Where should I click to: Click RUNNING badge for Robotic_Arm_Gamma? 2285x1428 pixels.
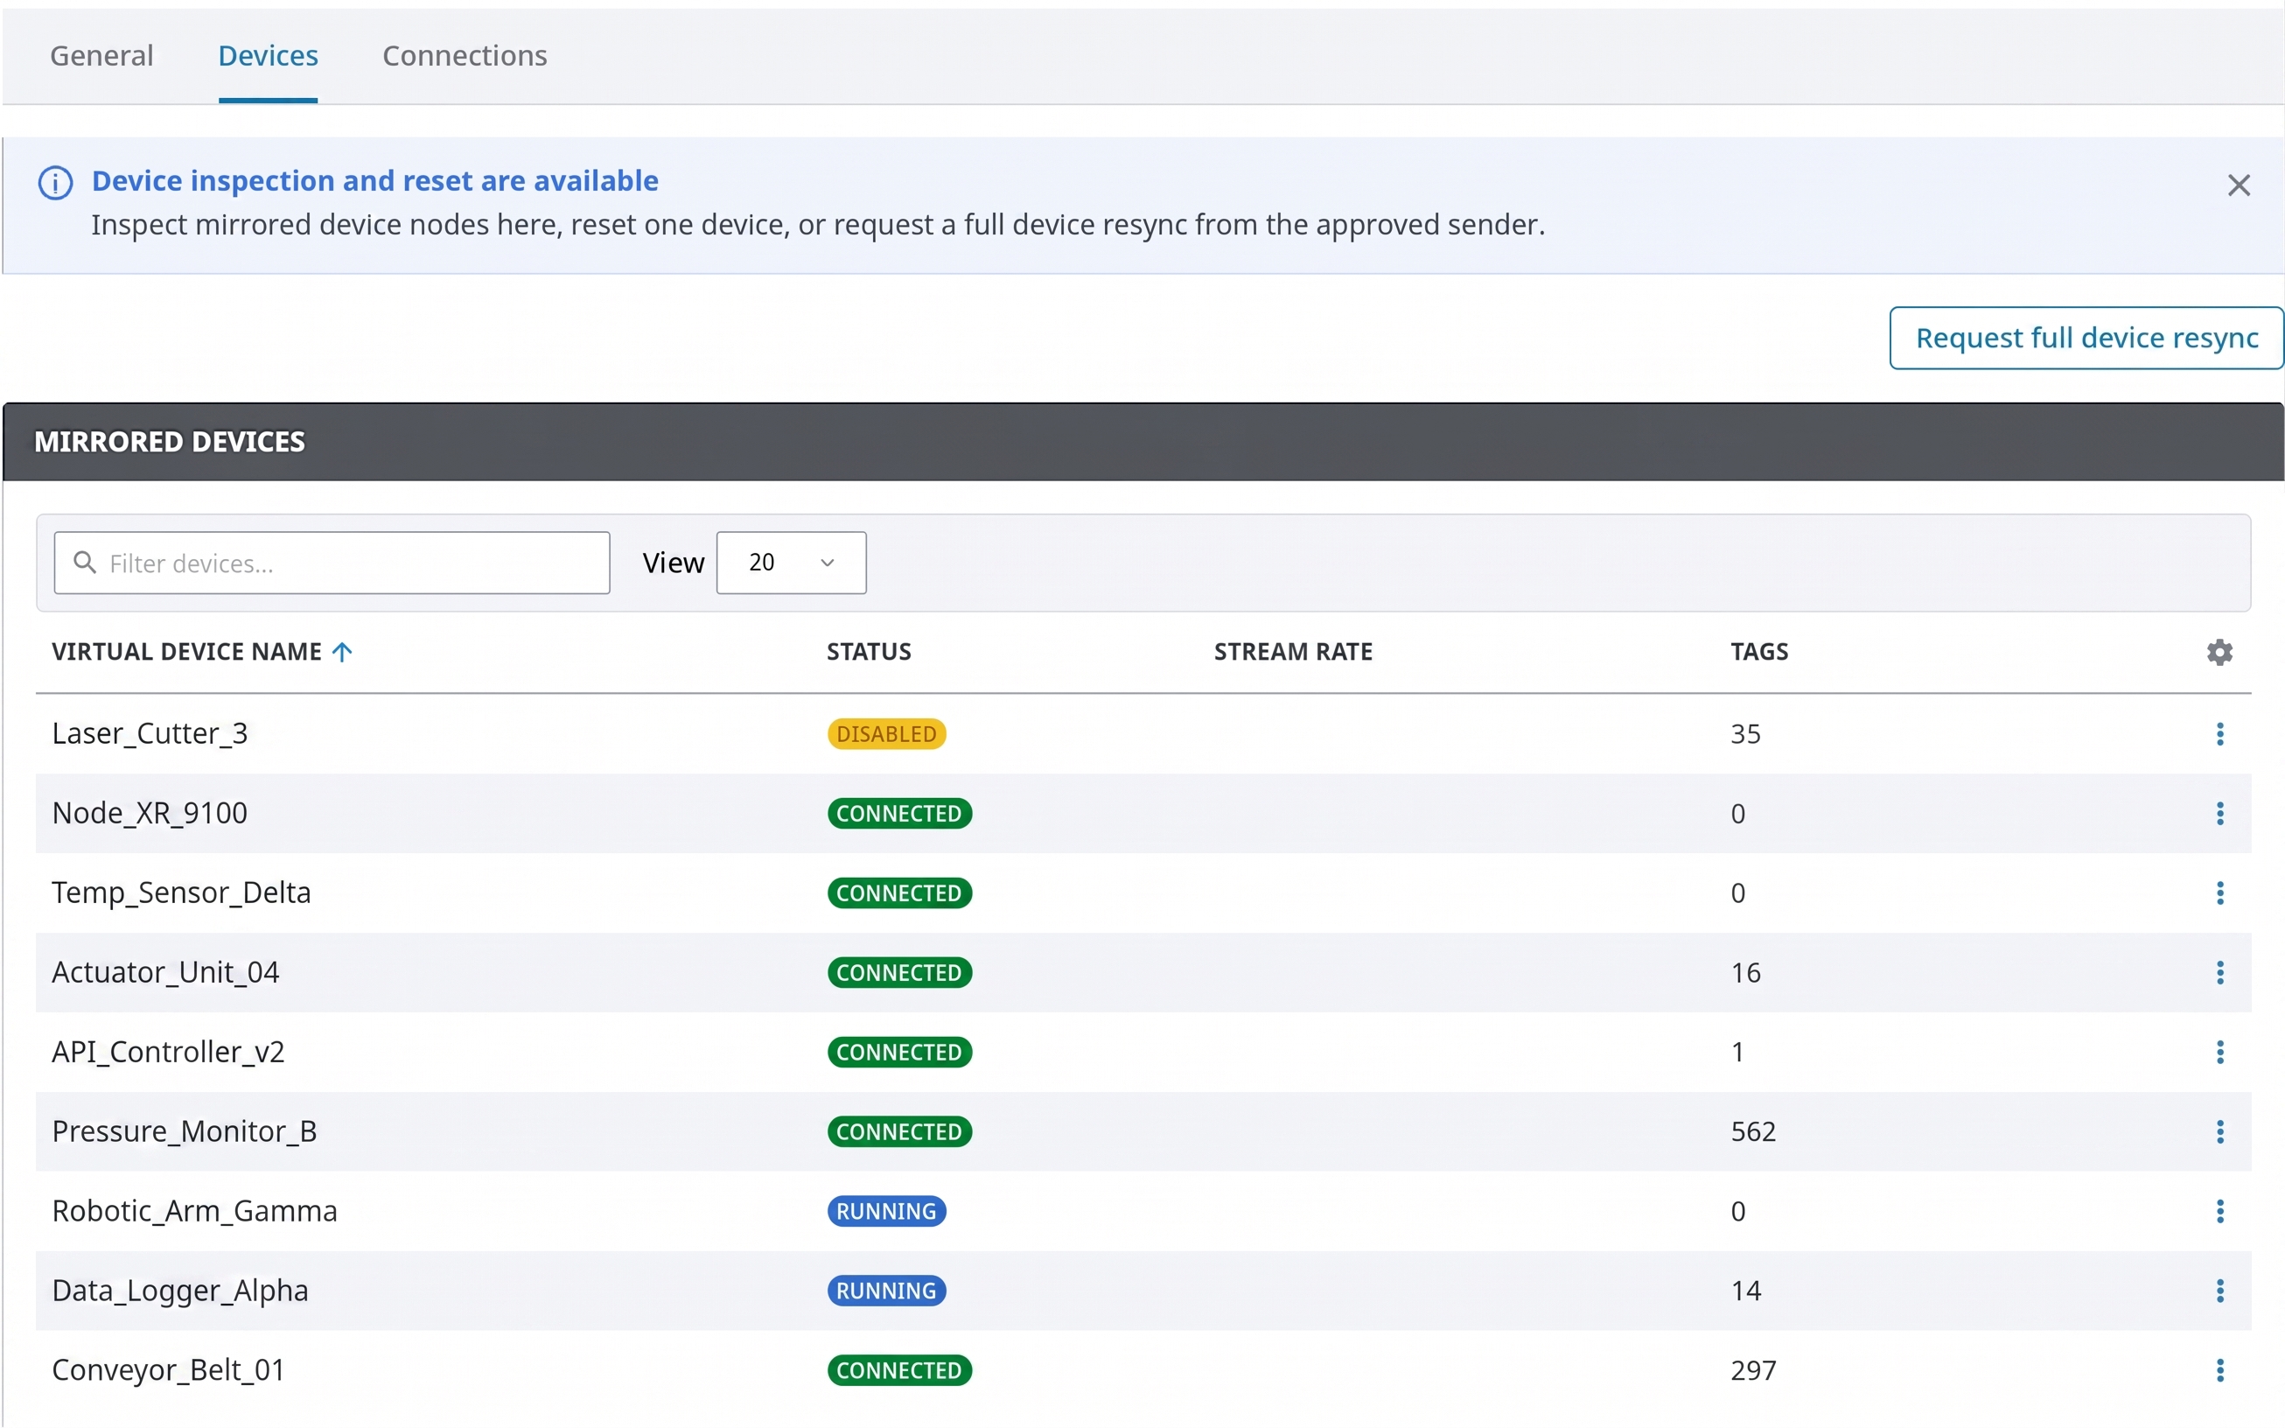coord(885,1211)
